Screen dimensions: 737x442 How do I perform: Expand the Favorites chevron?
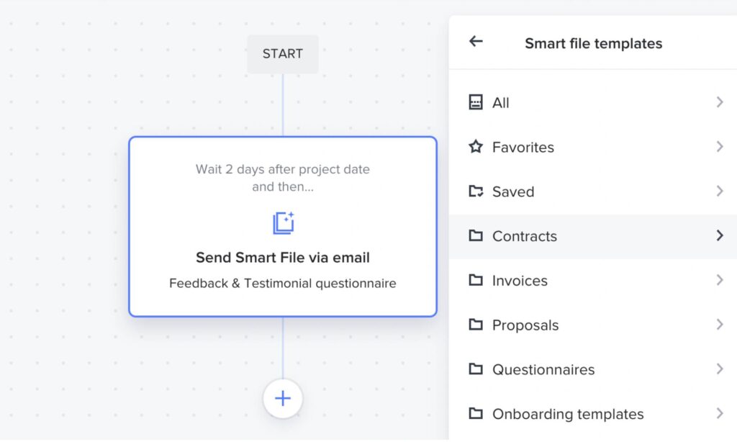(720, 147)
